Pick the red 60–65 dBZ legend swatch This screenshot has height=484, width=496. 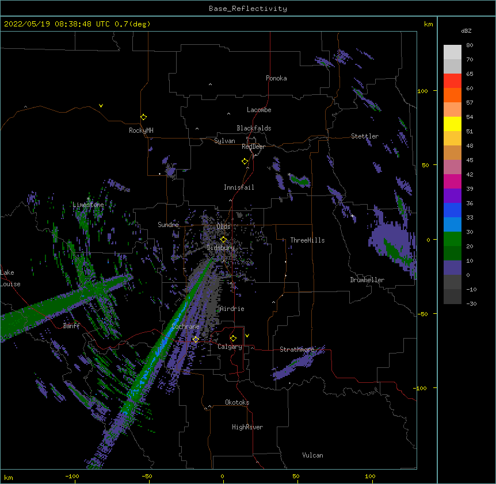click(x=452, y=80)
